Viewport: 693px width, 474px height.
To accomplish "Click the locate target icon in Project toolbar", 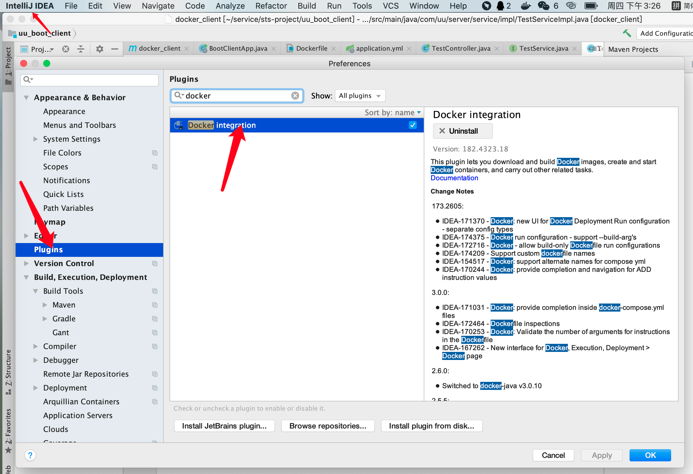I will (66, 49).
